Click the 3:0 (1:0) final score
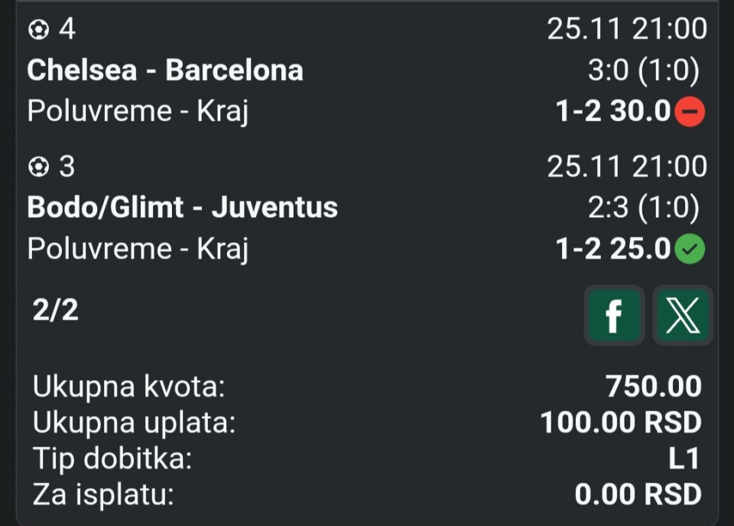The width and height of the screenshot is (734, 526). click(x=643, y=70)
